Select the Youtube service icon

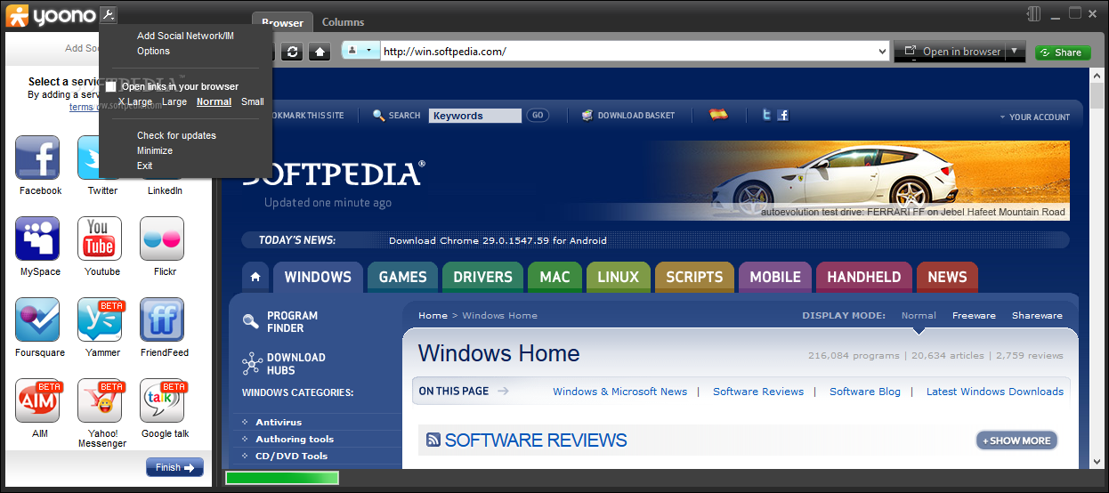coord(100,238)
